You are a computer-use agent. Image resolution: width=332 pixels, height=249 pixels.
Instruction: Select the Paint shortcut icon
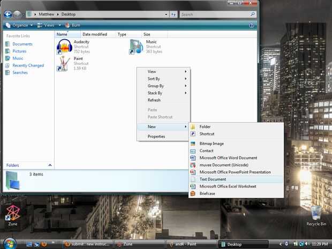63,63
